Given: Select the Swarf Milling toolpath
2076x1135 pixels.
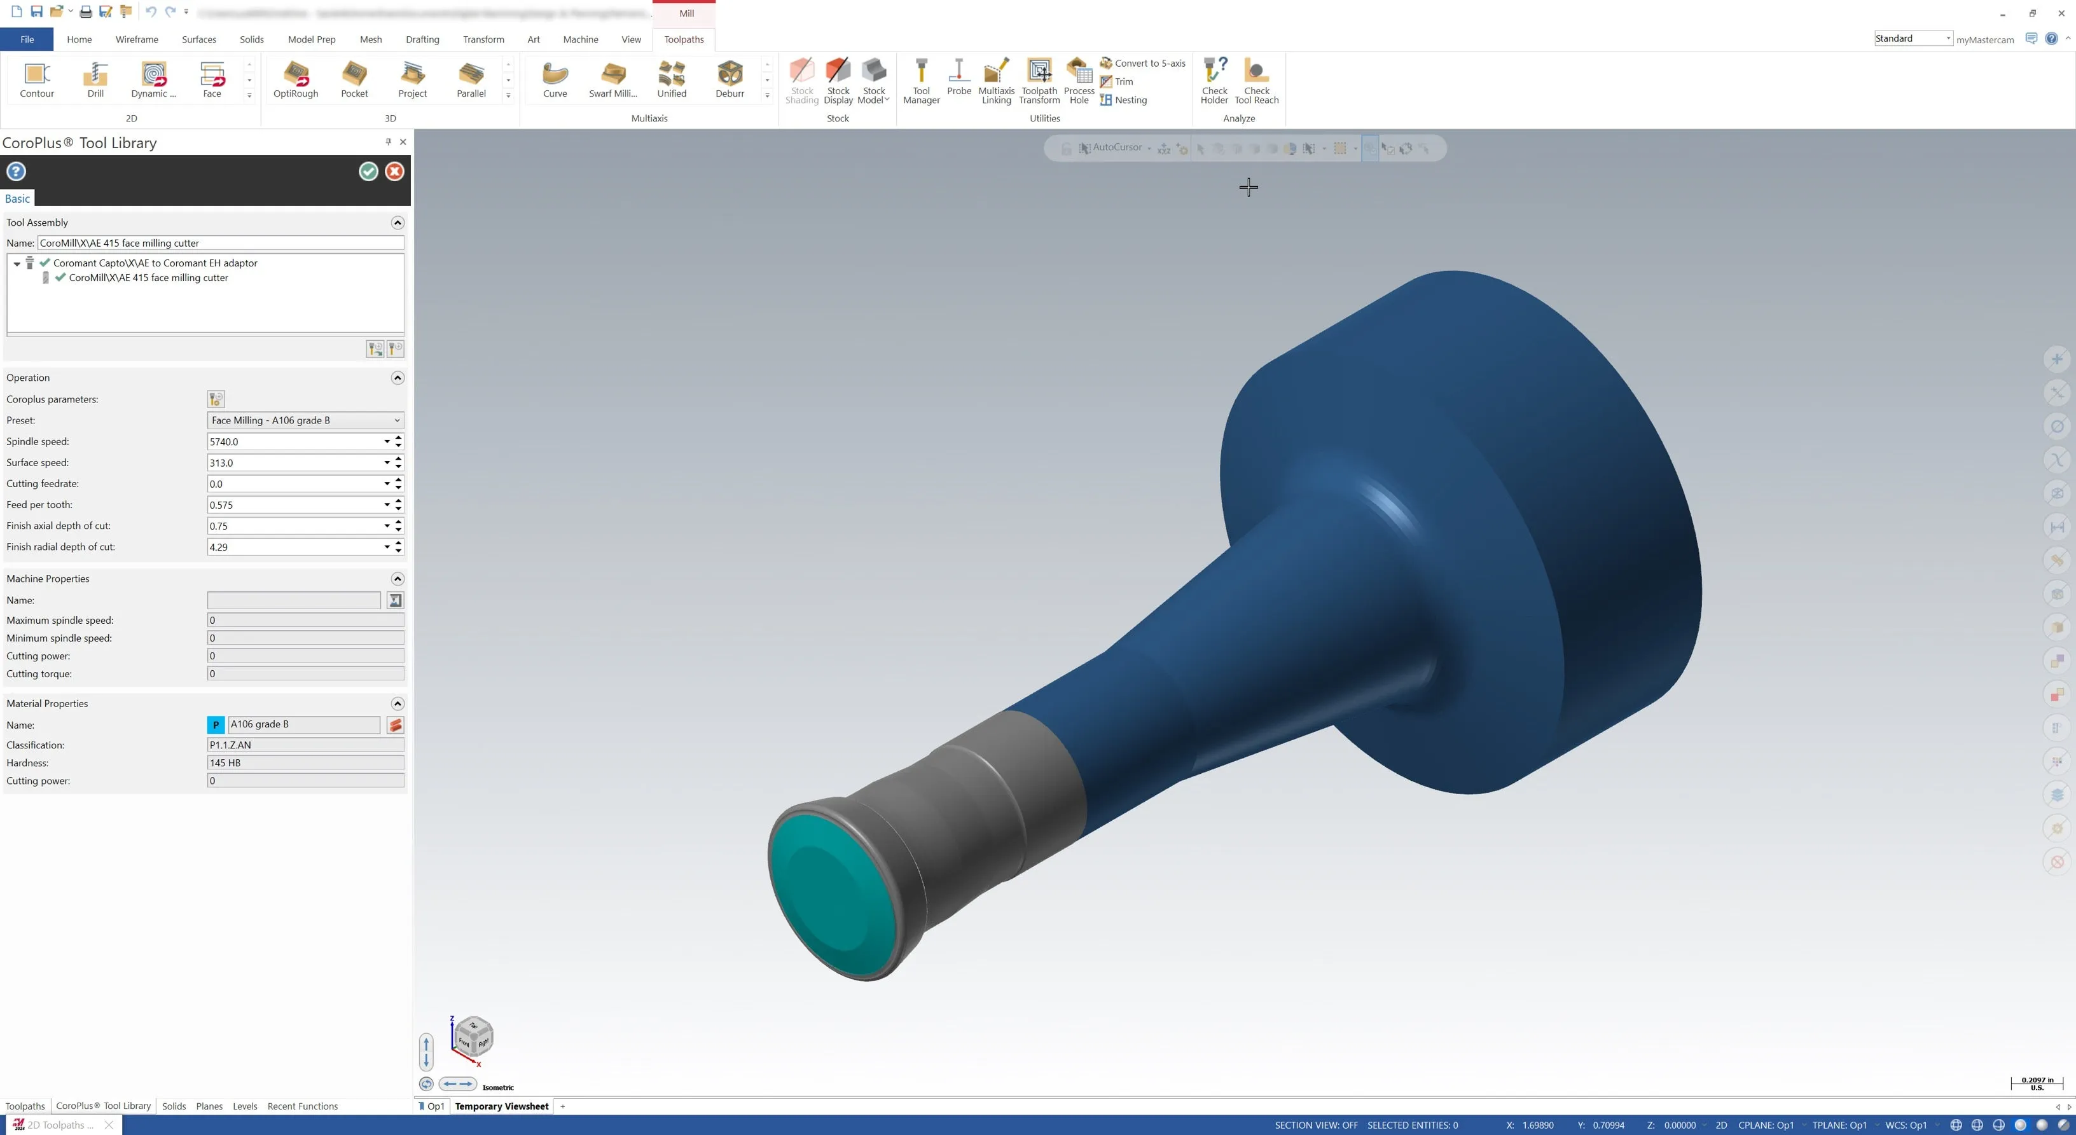Looking at the screenshot, I should [x=613, y=79].
